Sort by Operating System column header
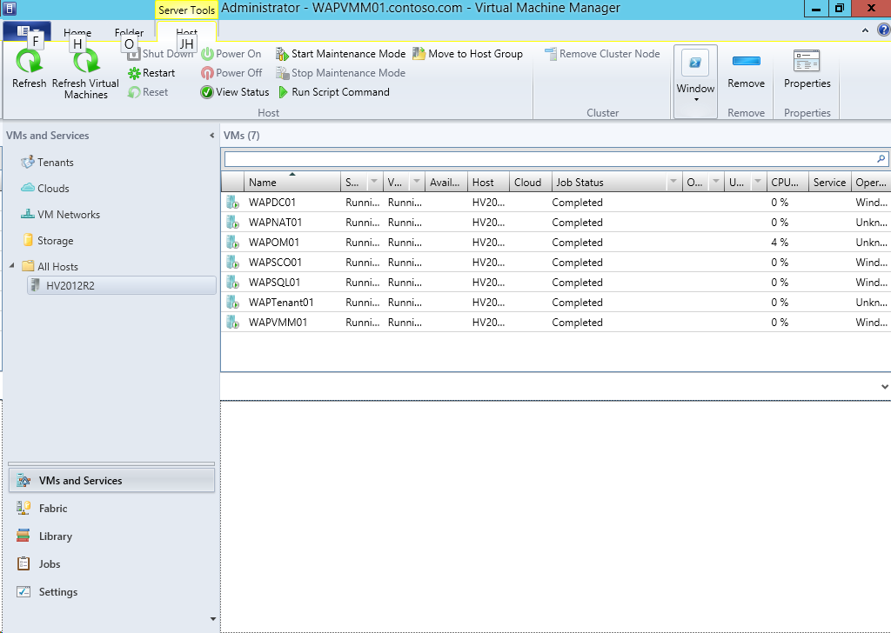 click(871, 183)
